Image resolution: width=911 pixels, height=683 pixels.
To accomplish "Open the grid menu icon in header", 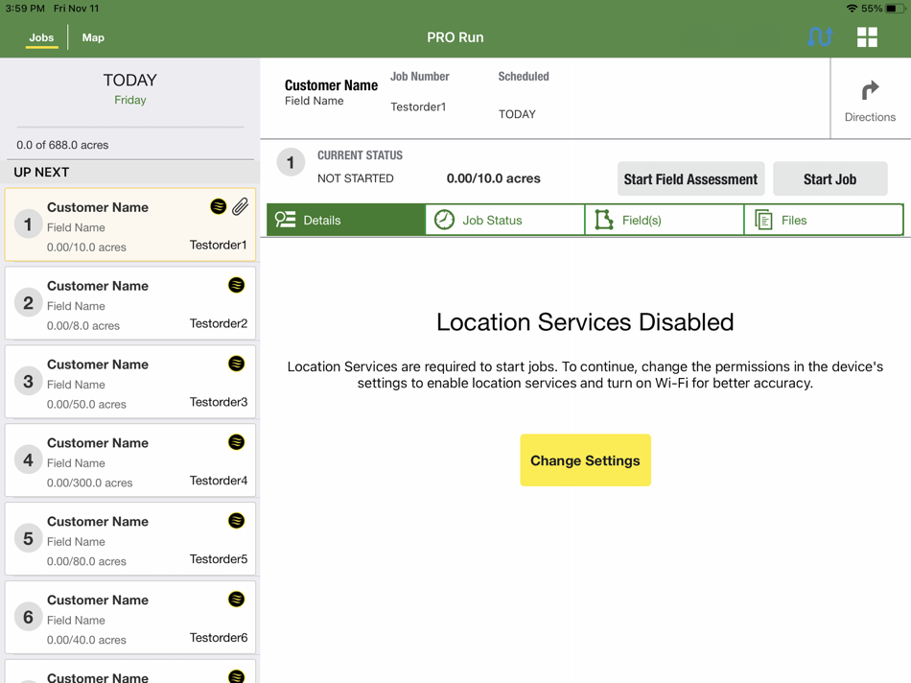I will (867, 37).
